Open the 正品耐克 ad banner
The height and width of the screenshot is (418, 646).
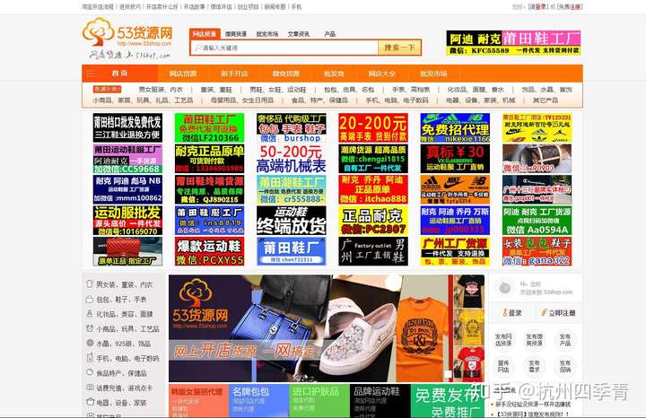click(373, 221)
